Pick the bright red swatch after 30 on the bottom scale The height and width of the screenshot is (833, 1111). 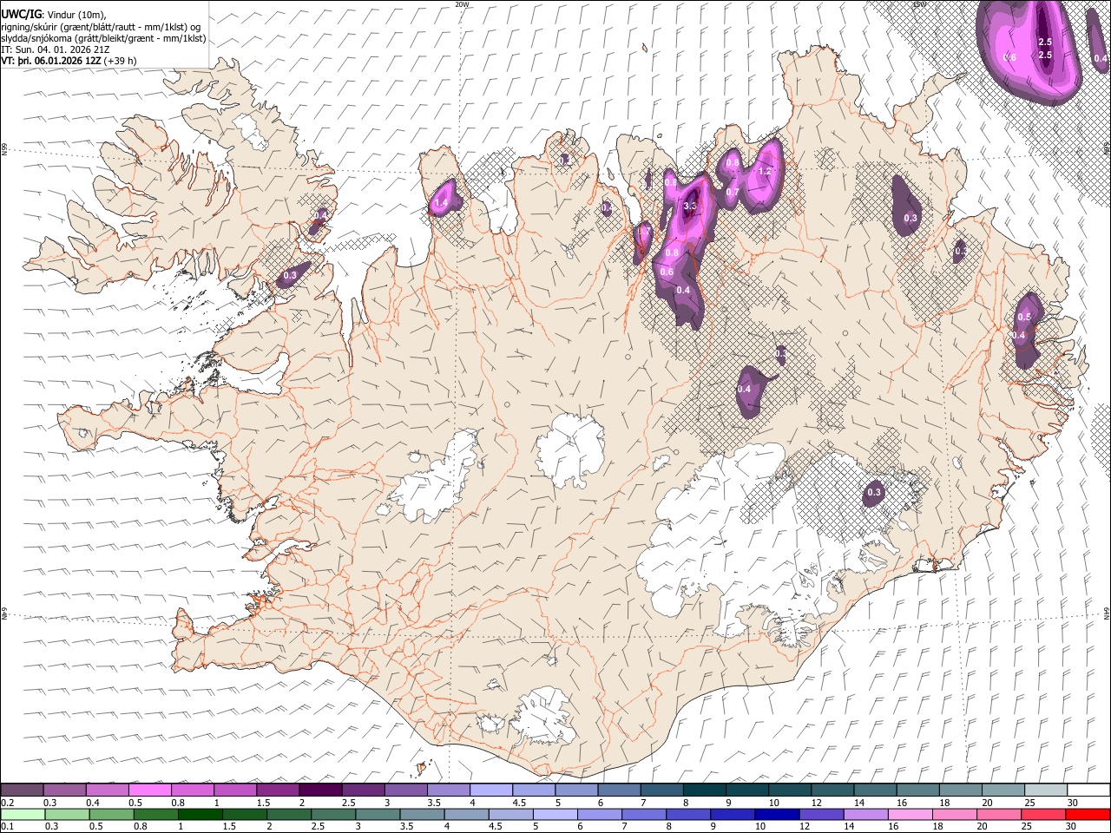1089,815
